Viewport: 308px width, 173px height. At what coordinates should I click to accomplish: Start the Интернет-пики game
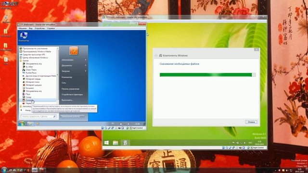31,82
